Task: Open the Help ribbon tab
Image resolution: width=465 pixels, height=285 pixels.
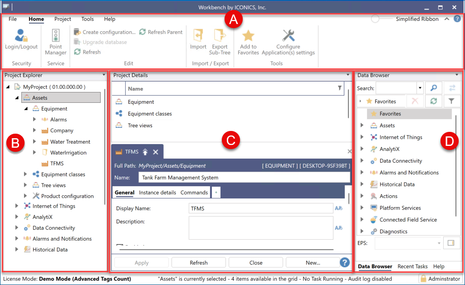Action: 109,19
